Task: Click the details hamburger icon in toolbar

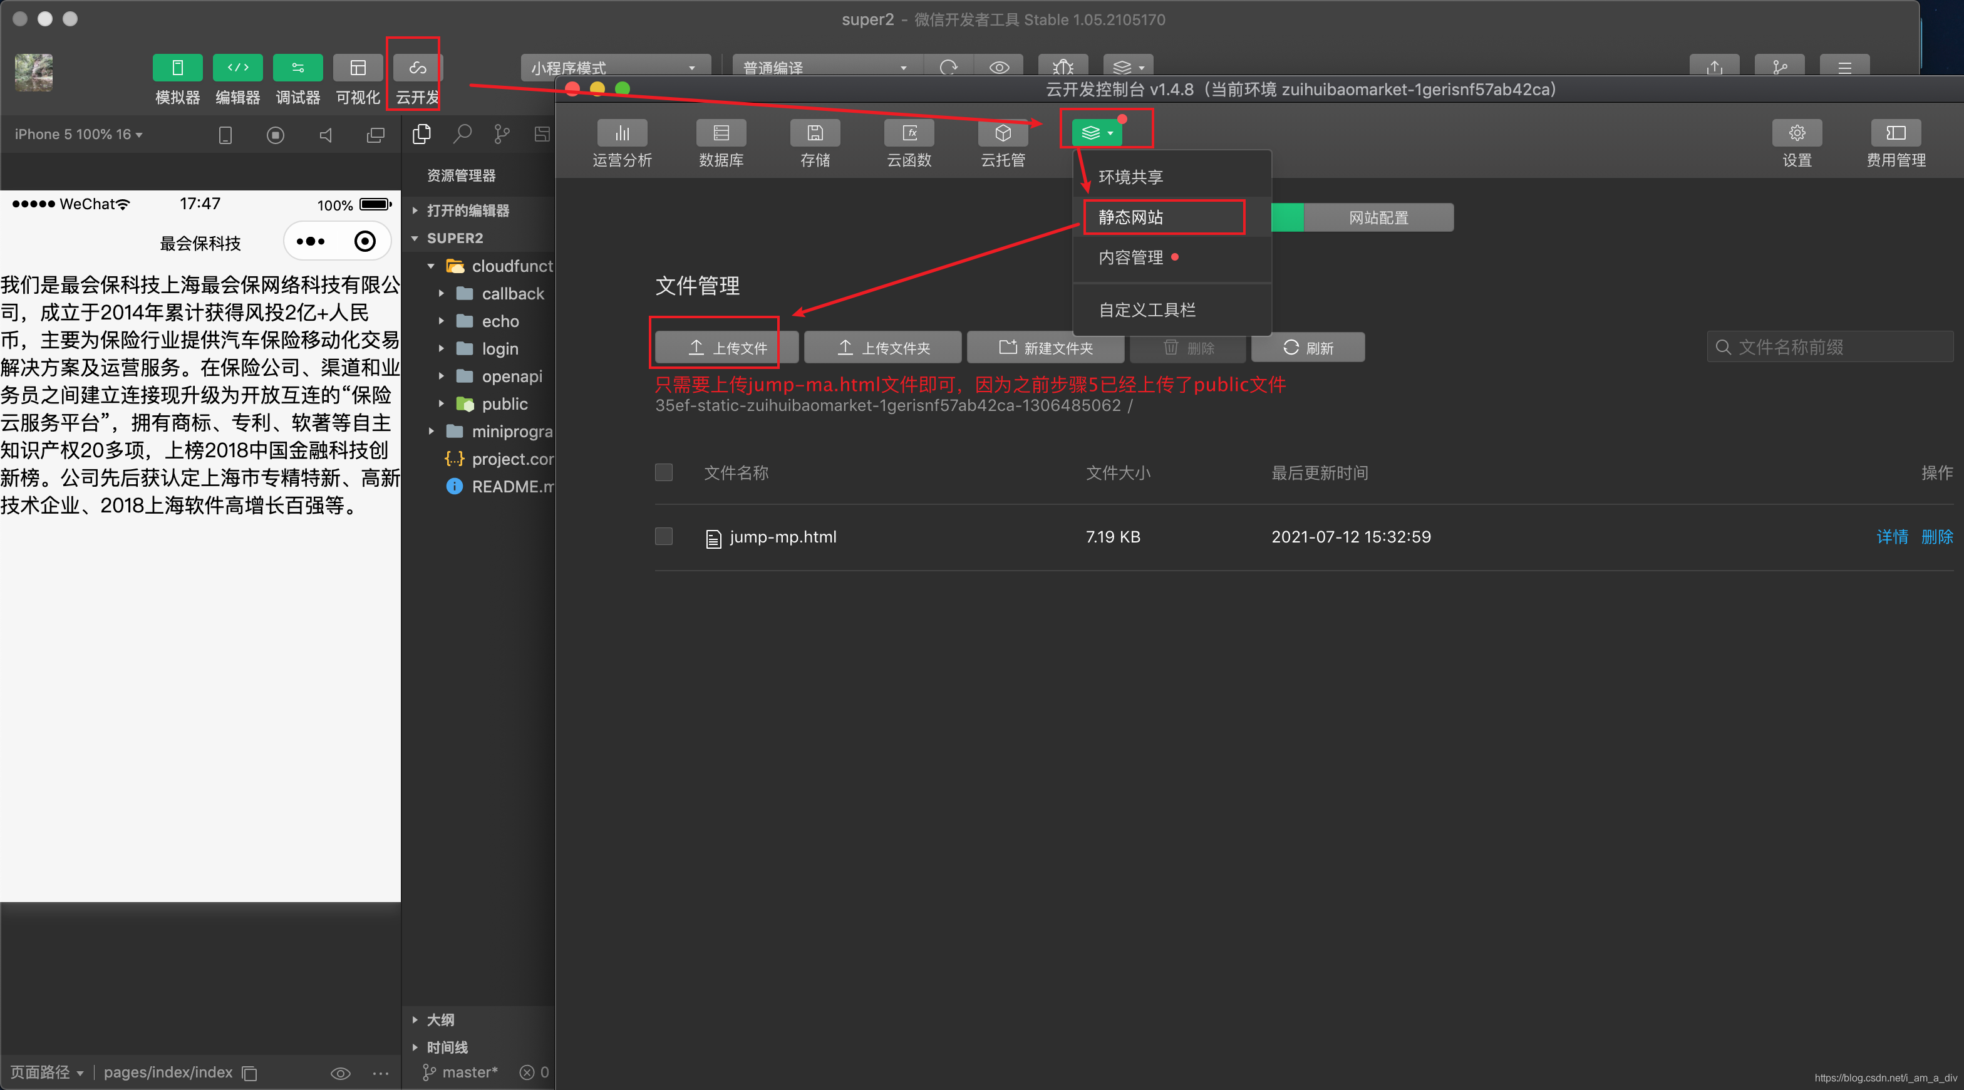Action: pyautogui.click(x=1844, y=67)
